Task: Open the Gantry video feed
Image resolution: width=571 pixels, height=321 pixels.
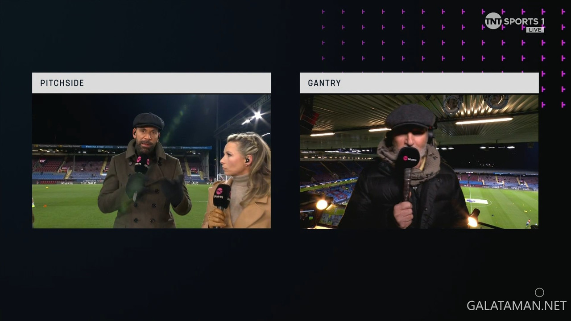Action: click(x=419, y=161)
